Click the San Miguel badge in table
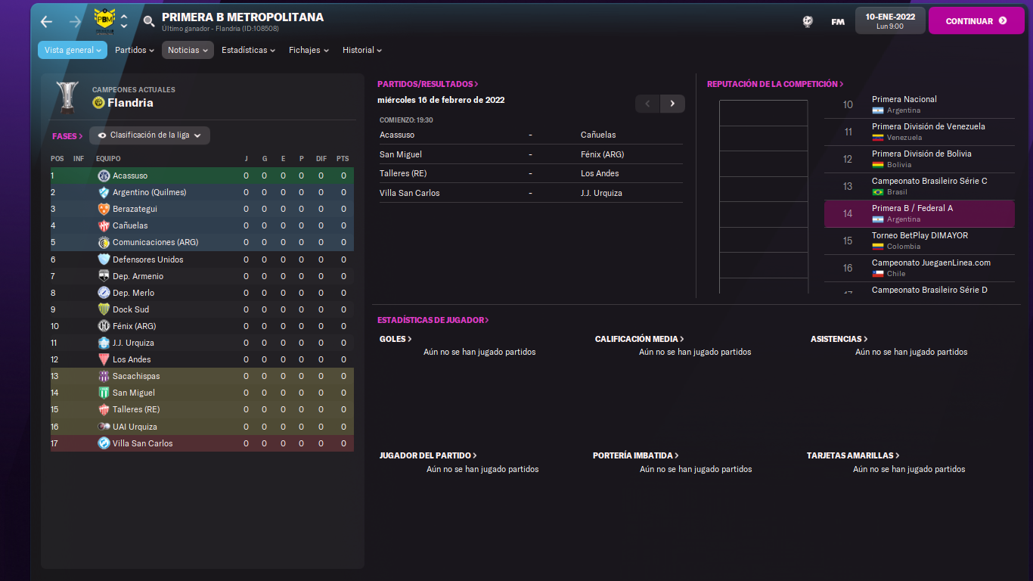This screenshot has width=1033, height=581. point(104,393)
